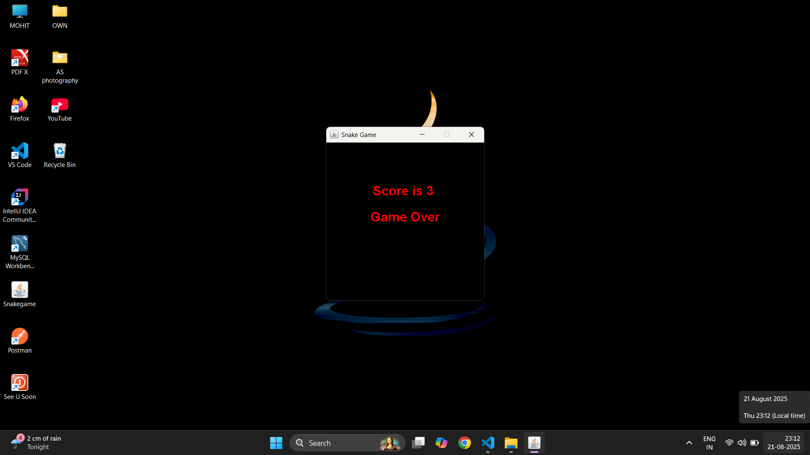The height and width of the screenshot is (455, 810).
Task: Open the Snakegame desktop shortcut
Action: 19,291
